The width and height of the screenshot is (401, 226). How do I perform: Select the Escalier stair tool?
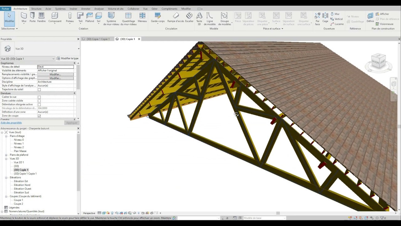(x=189, y=17)
